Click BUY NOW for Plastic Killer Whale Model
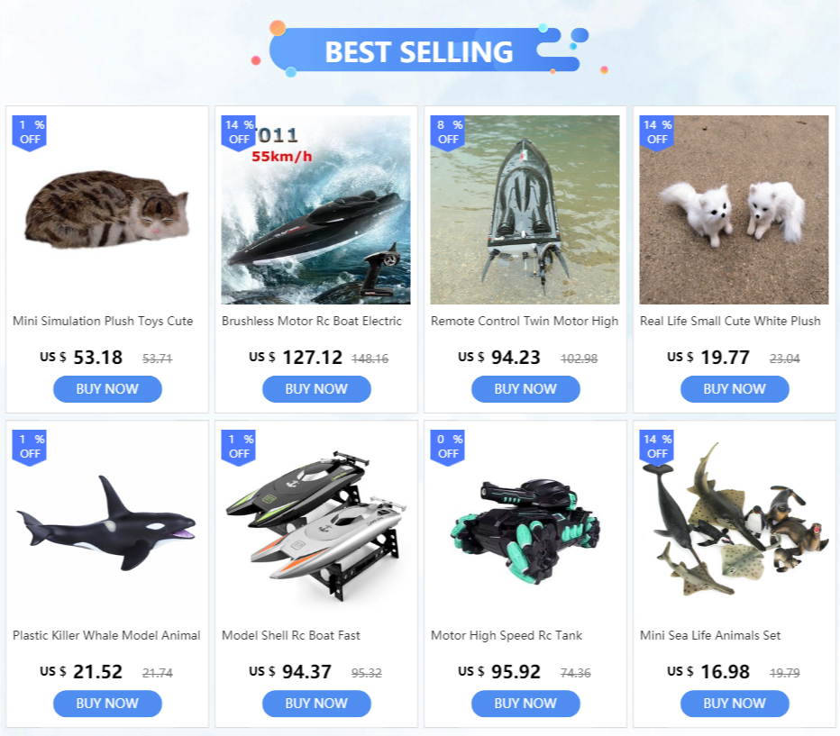This screenshot has width=840, height=736. coord(107,704)
